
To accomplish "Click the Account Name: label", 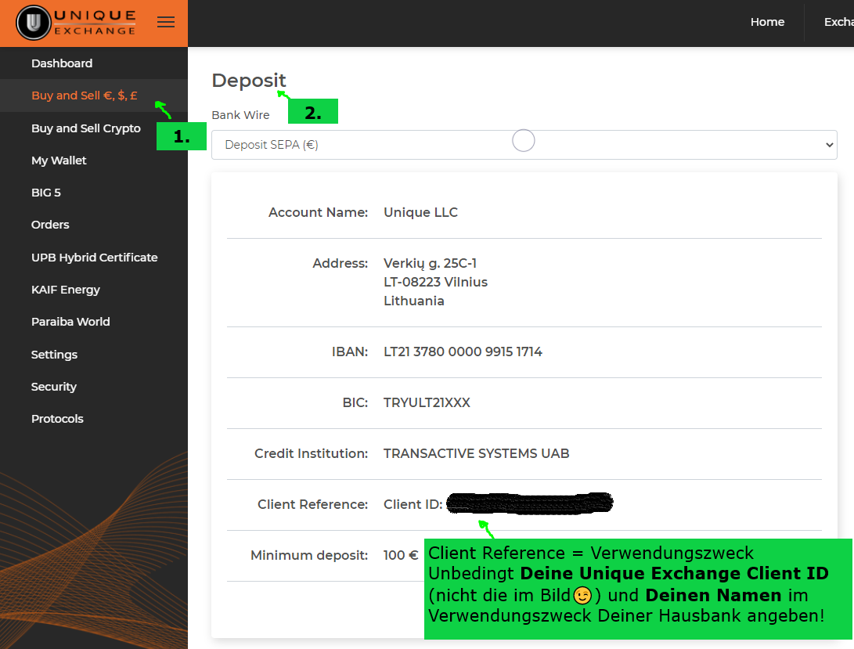I will (318, 212).
